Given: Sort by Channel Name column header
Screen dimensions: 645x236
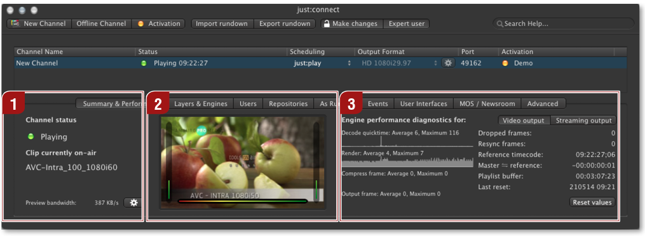Looking at the screenshot, I should (74, 52).
